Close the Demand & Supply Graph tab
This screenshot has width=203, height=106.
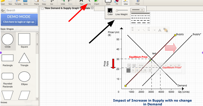92,8
